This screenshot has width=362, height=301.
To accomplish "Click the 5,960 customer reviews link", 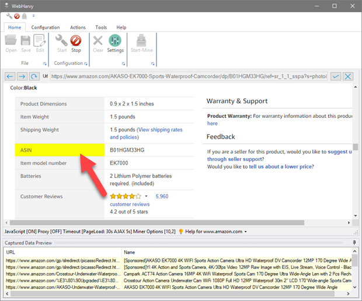I will click(162, 197).
